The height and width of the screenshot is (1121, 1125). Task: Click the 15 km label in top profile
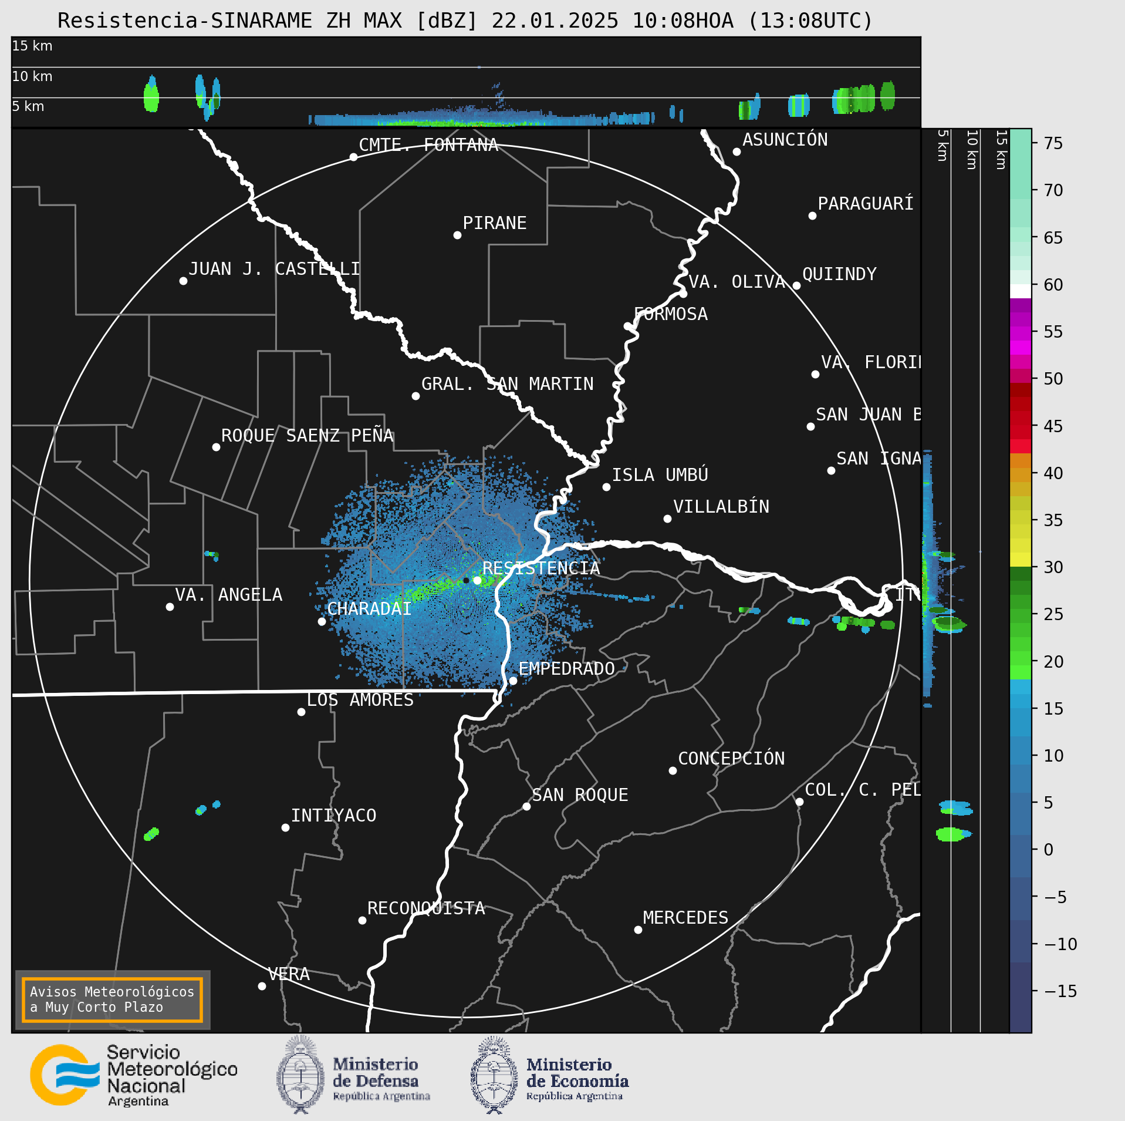pos(32,46)
